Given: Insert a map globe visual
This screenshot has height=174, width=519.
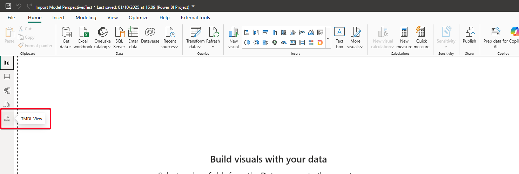Looking at the screenshot, I should click(x=275, y=43).
